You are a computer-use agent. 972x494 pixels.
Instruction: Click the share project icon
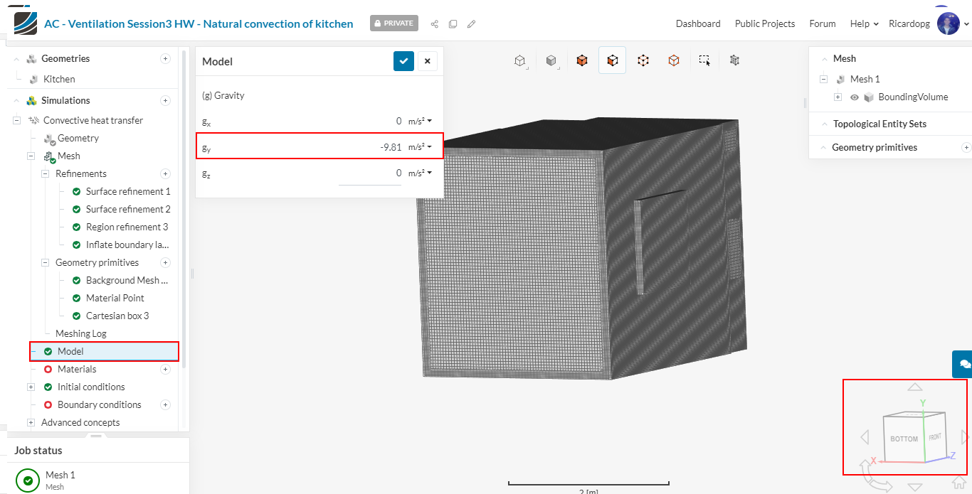435,24
